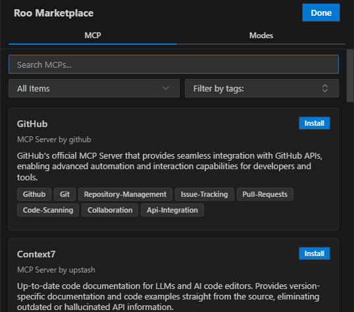Select the Pull-Requests tag chip

265,194
